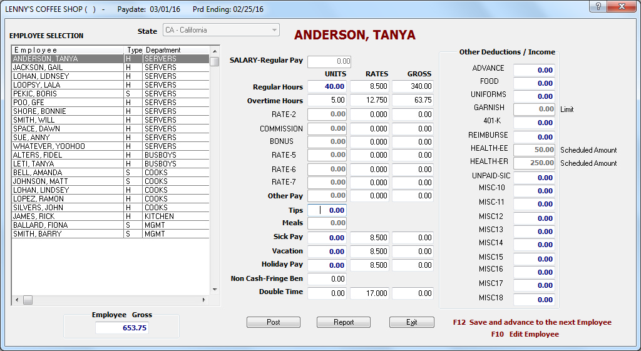Close the payroll window with the X button
The image size is (641, 351).
coord(622,6)
